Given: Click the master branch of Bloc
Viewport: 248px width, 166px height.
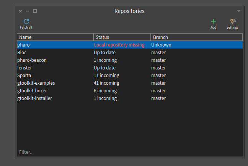Looking at the screenshot, I should point(158,53).
